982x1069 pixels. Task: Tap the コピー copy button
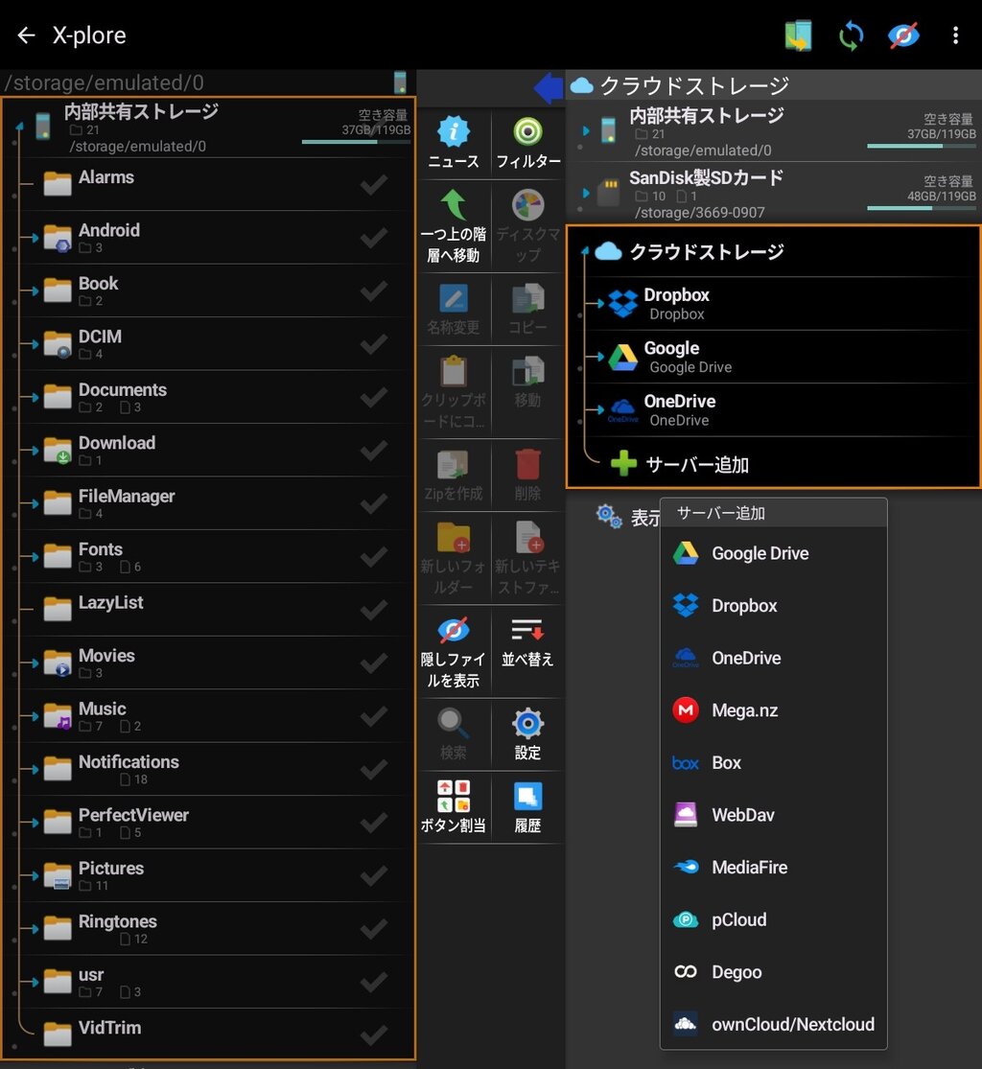(x=527, y=311)
